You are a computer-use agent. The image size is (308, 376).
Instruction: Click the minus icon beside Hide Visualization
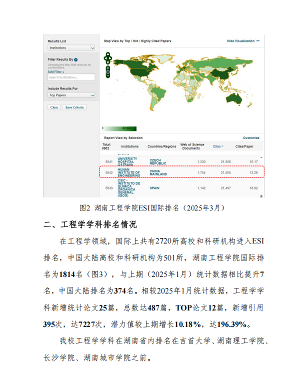point(258,41)
